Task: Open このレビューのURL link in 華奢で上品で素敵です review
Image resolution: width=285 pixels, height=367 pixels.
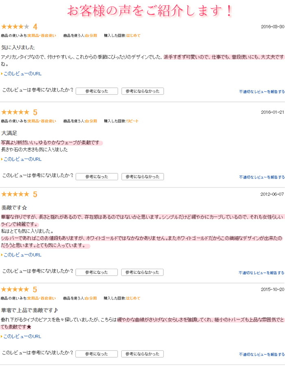Action: coord(22,336)
